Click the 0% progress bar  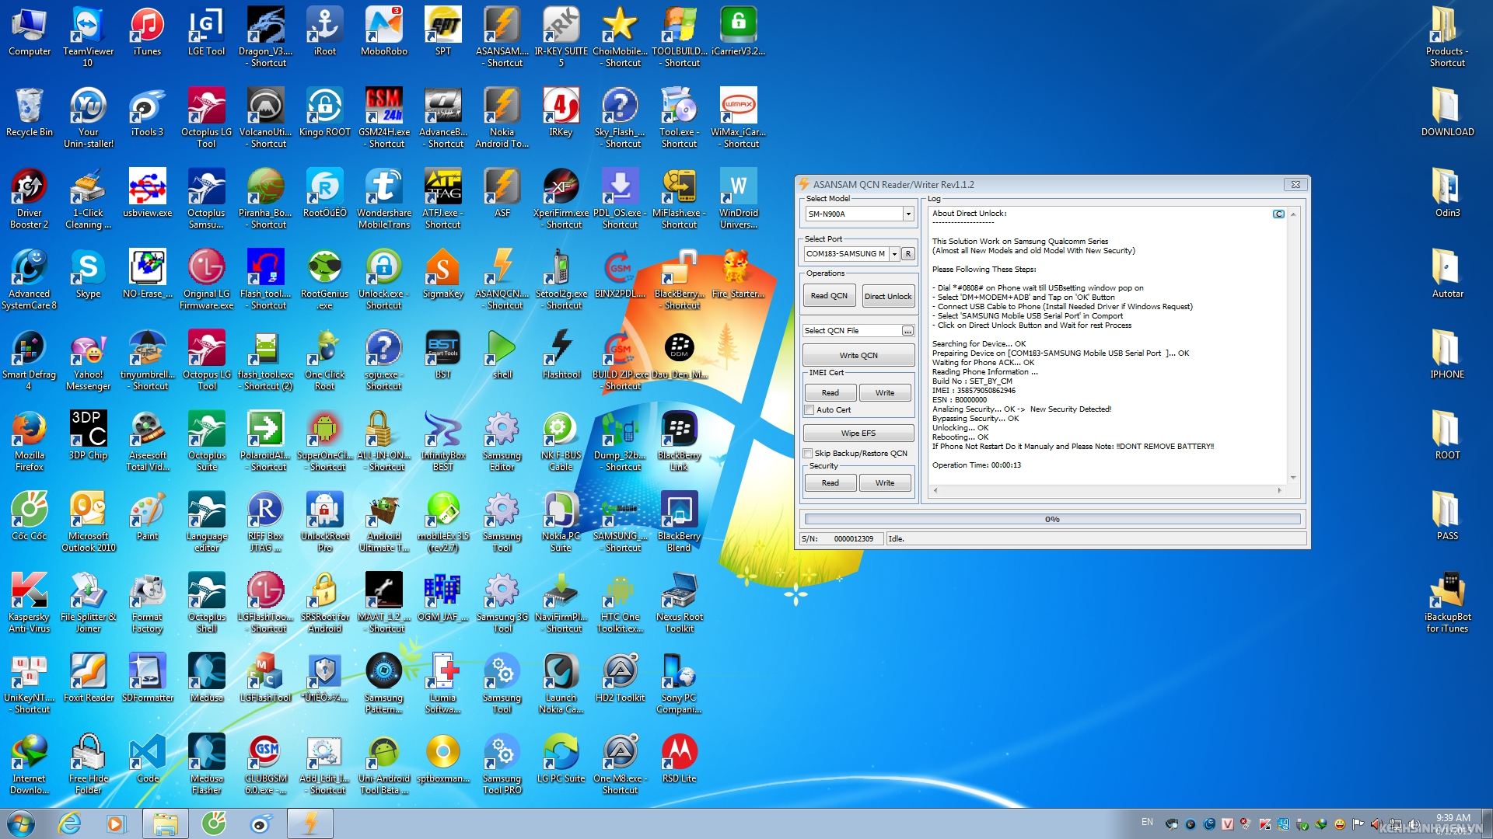coord(1052,519)
